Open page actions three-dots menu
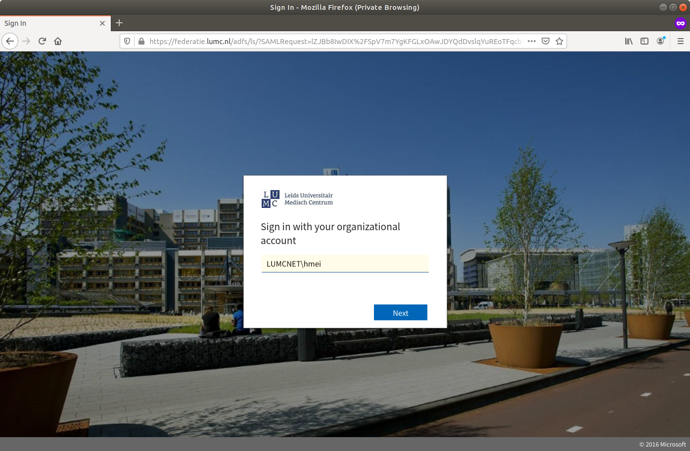 532,41
